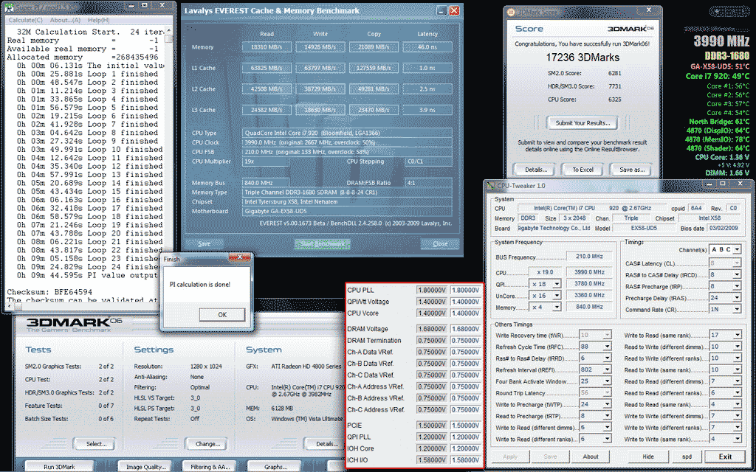
Task: Open the Write to Read (different ranks) dropdown
Action: (595, 440)
